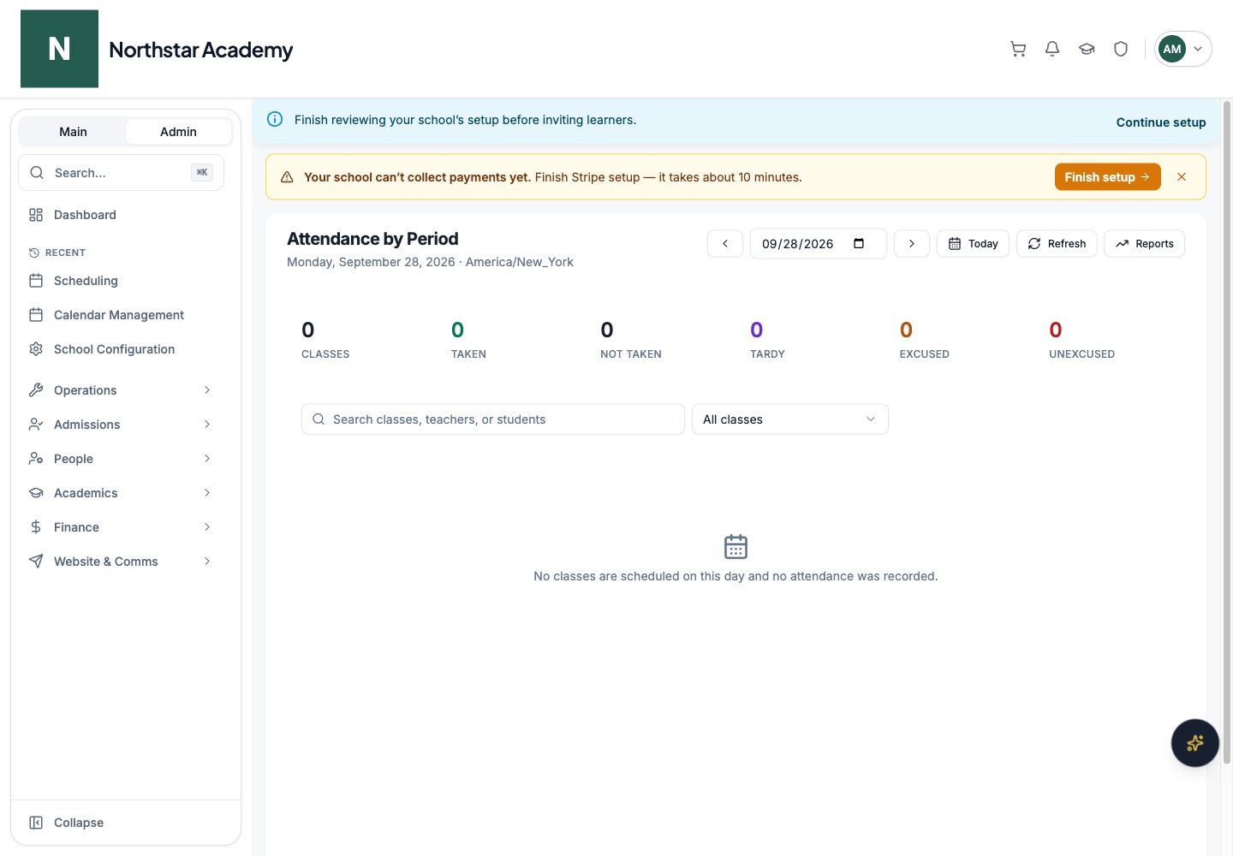Click the 'UNEXCUSED' count label
The width and height of the screenshot is (1233, 856).
pyautogui.click(x=1082, y=354)
